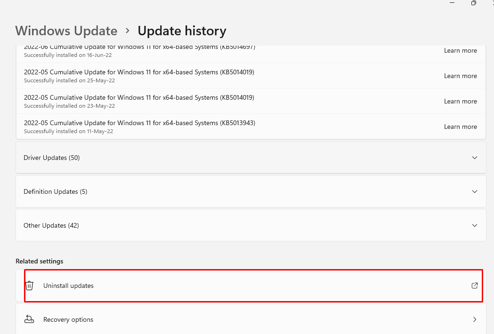
Task: Click the breadcrumb separator chevron
Action: (128, 31)
